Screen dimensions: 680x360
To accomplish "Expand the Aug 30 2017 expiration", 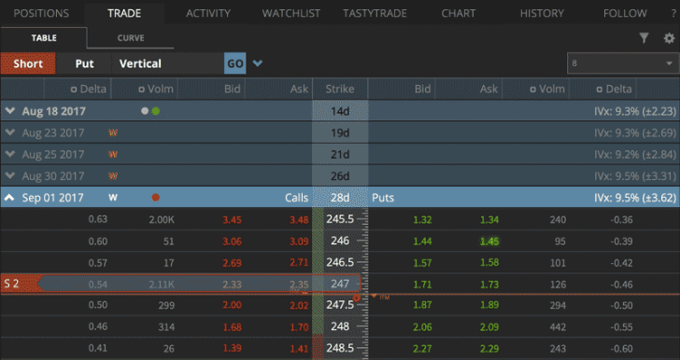I will (9, 176).
